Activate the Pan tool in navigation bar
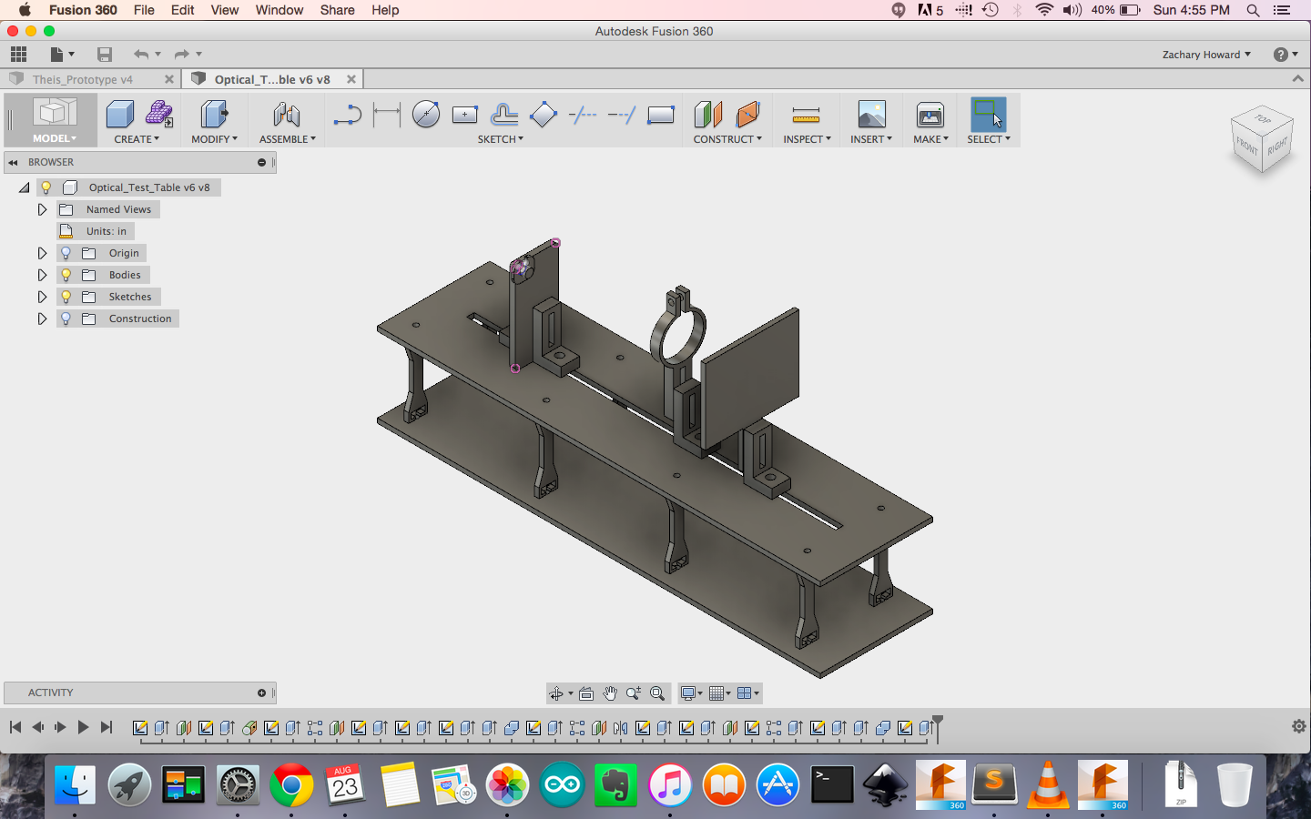1311x819 pixels. [x=610, y=693]
